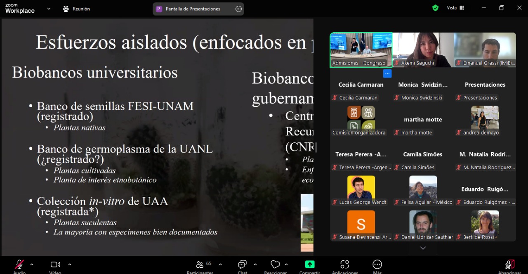Unmute microphone with the Audio button

pyautogui.click(x=19, y=265)
